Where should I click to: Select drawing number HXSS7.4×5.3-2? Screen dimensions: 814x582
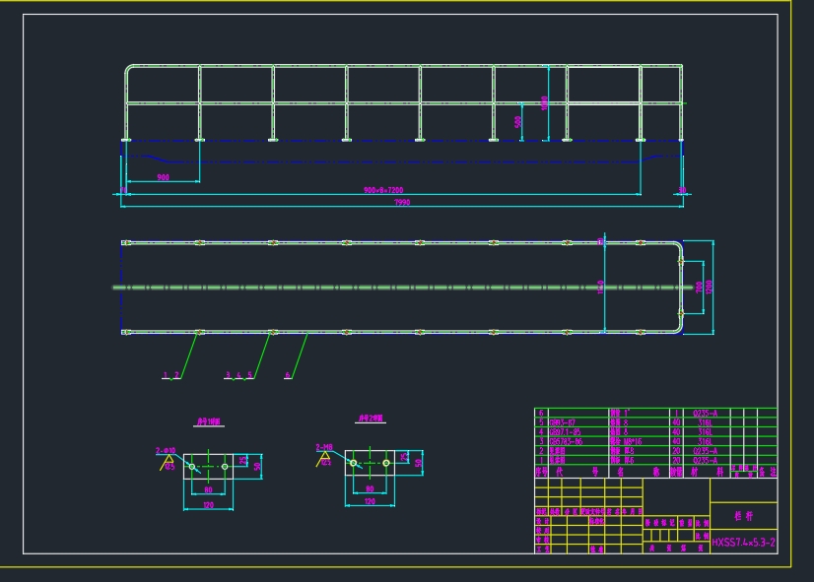[x=743, y=542]
